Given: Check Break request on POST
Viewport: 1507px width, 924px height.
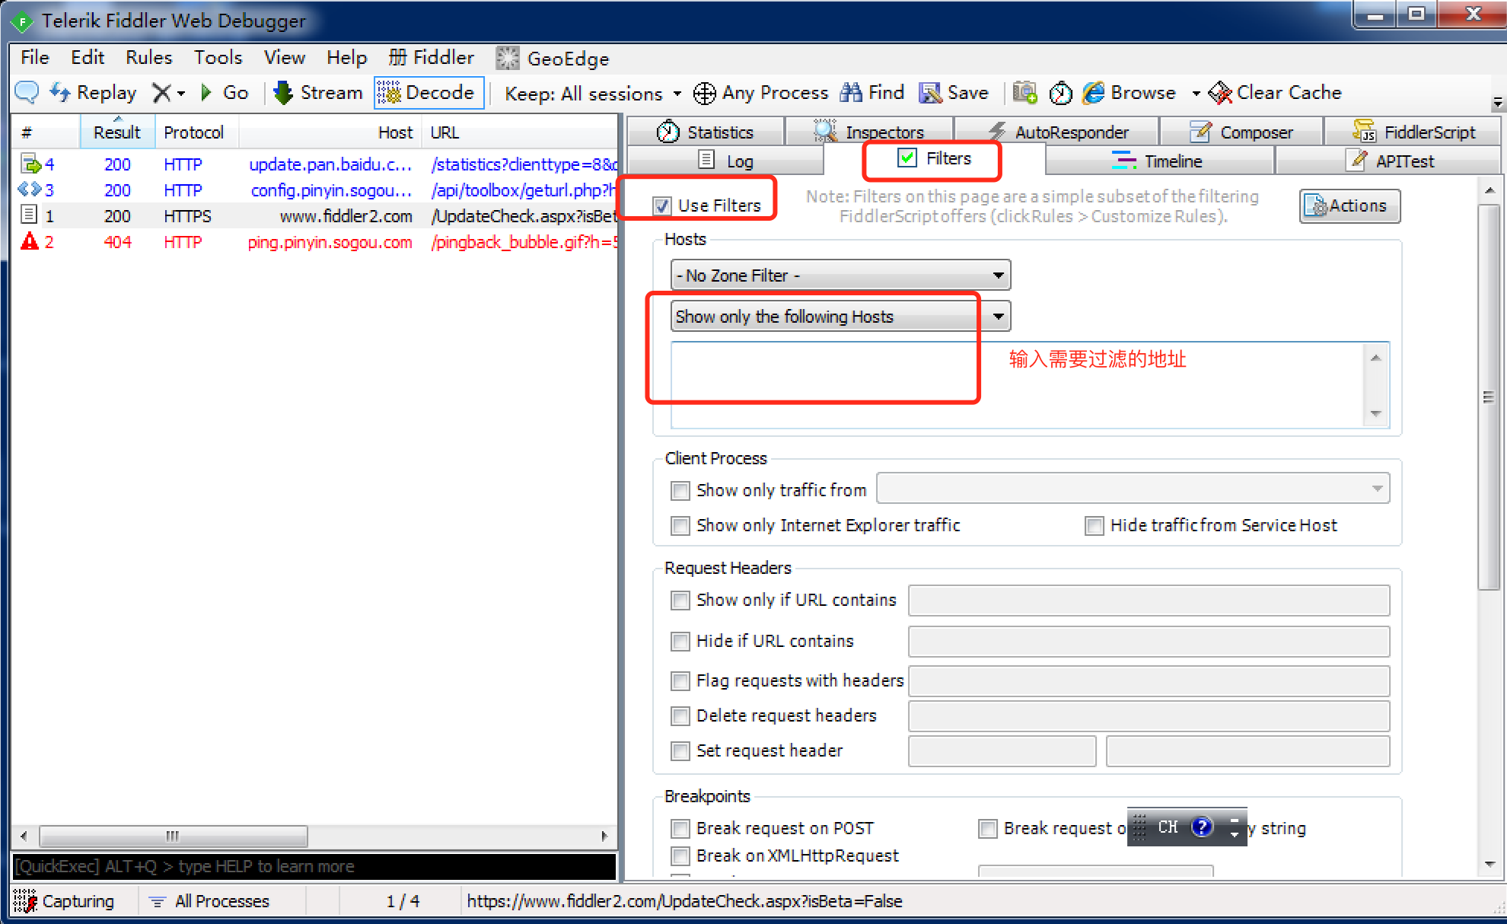Looking at the screenshot, I should 680,828.
